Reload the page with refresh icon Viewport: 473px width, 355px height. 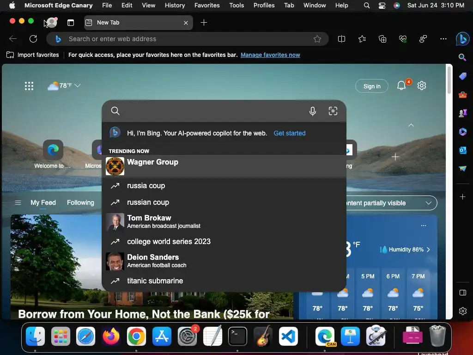(x=33, y=39)
